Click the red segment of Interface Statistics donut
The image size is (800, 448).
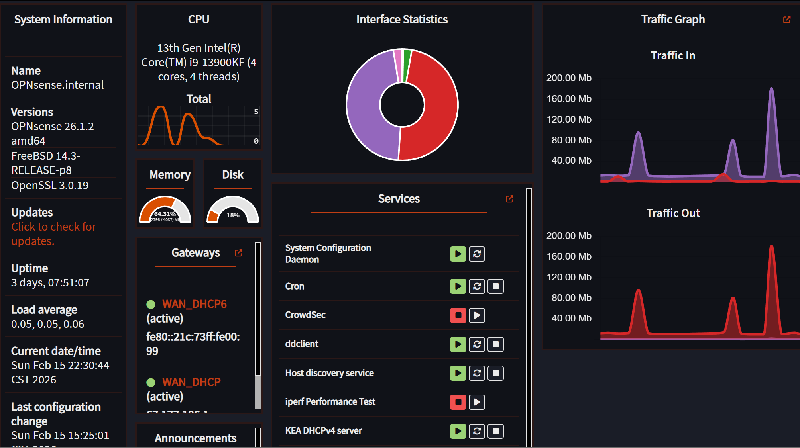438,105
